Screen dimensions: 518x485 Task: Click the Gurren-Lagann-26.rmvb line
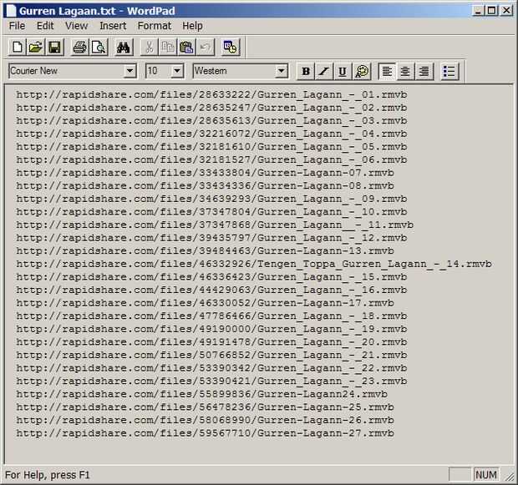click(205, 420)
